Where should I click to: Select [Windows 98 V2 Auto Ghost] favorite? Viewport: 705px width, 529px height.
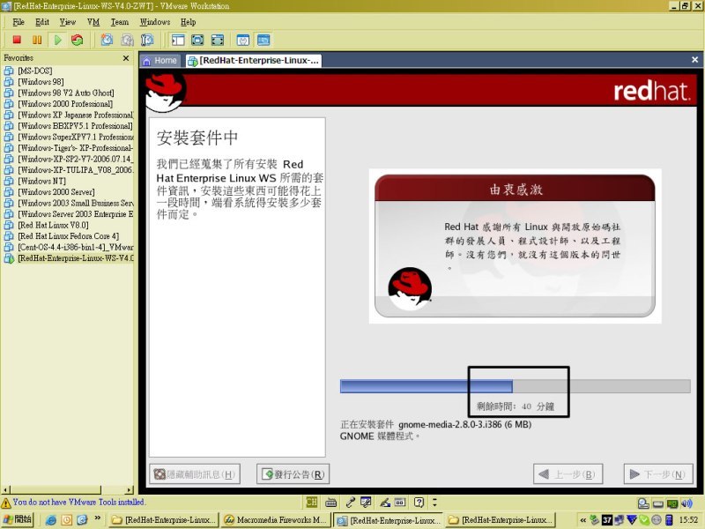65,93
